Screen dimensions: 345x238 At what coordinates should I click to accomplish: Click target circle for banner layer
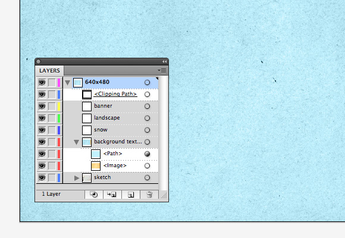point(147,107)
